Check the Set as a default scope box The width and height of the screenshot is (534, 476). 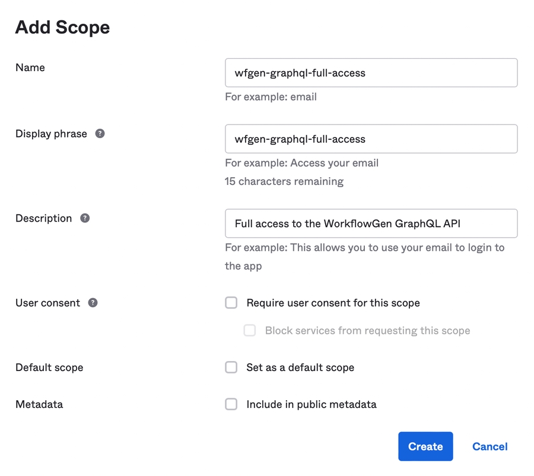pos(231,368)
